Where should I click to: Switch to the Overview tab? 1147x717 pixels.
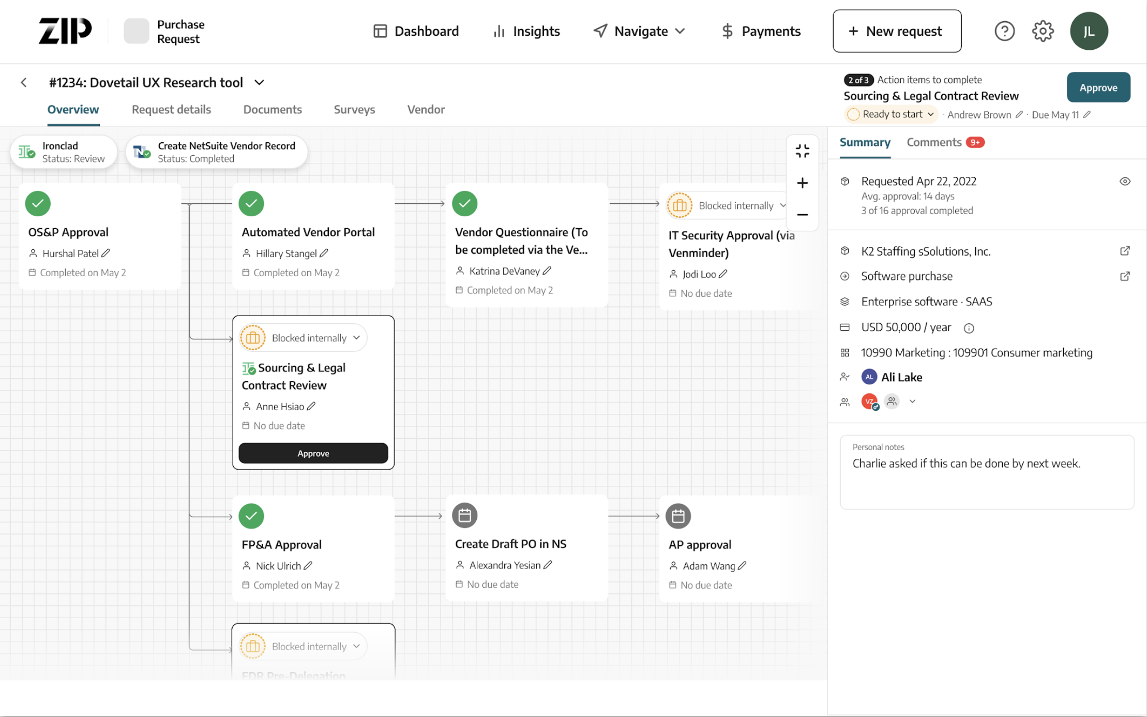click(73, 110)
